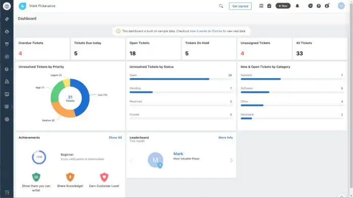
Task: Open the Overdue Tickets card
Action: (42, 49)
